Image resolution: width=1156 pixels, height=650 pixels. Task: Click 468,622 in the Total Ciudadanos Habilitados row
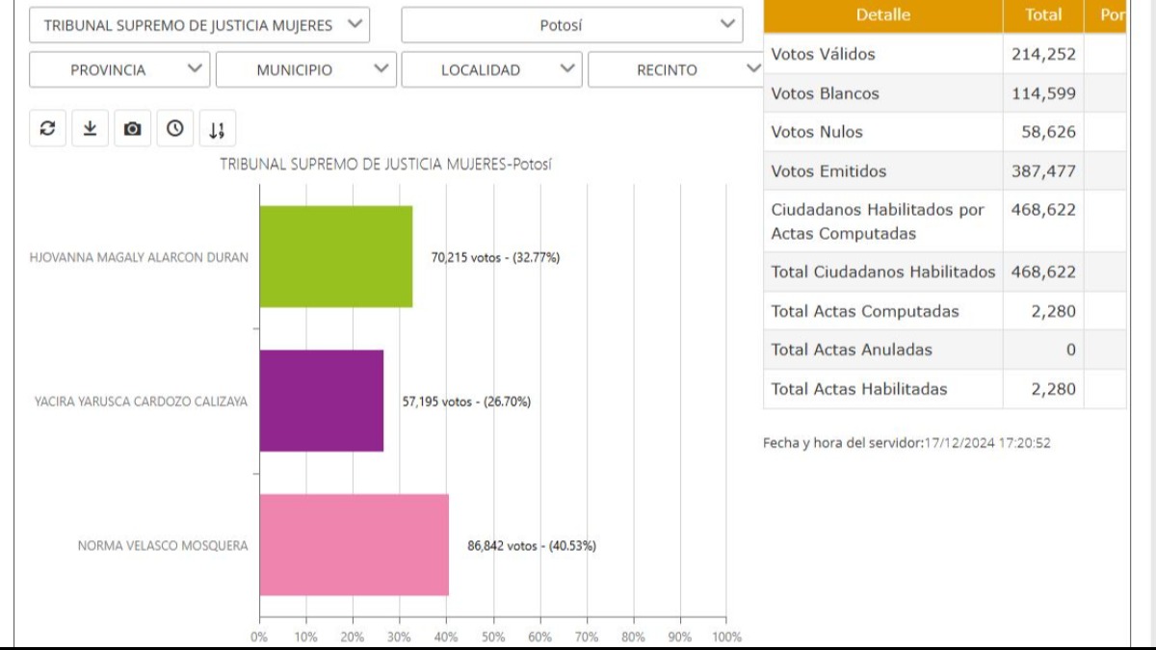[1043, 272]
